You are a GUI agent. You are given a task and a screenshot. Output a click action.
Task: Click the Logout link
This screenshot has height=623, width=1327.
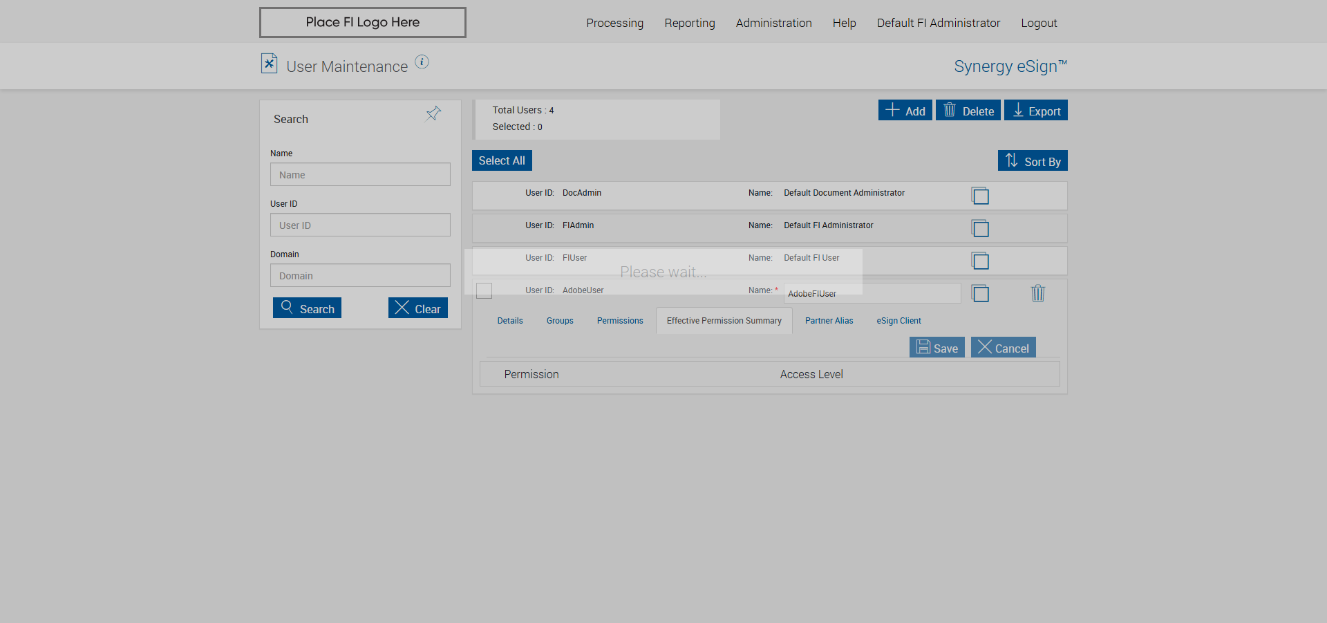coord(1039,23)
